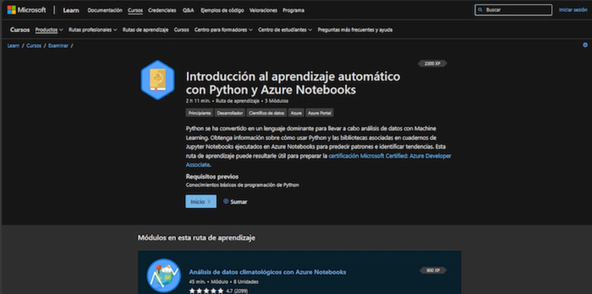Click 'Módulos en esta ruta de aprendizaje' heading
Viewport: 592px width, 294px height.
coord(196,238)
